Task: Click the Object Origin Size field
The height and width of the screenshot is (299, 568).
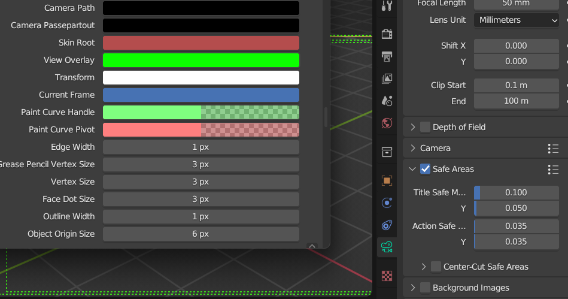Action: coord(201,234)
